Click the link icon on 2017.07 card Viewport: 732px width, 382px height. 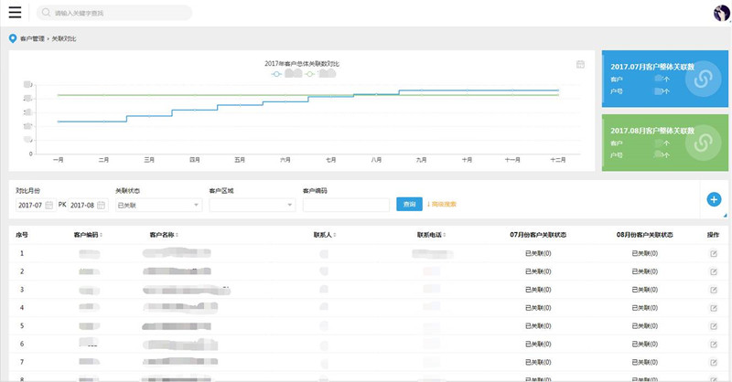(x=703, y=80)
